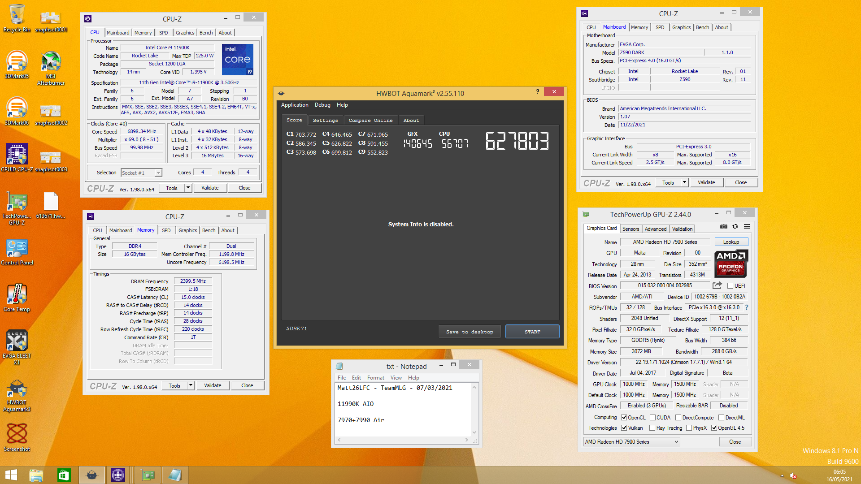Image resolution: width=861 pixels, height=484 pixels.
Task: Open GPU-Z hamburger menu icon
Action: tap(747, 226)
